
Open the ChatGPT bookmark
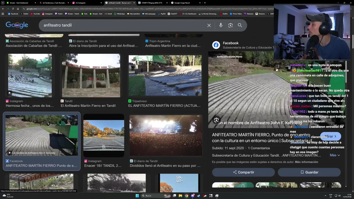pos(172,14)
